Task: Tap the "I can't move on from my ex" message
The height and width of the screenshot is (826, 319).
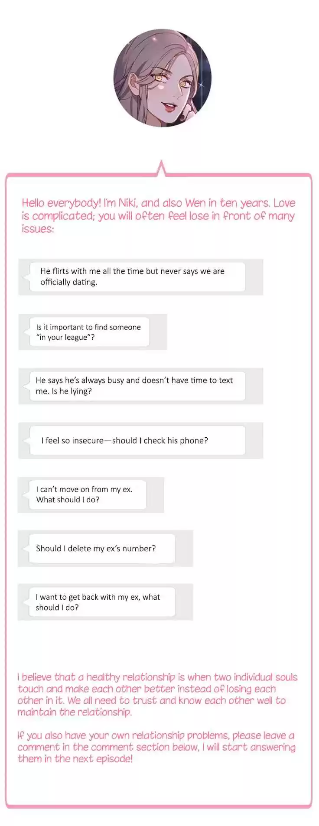Action: (x=88, y=494)
